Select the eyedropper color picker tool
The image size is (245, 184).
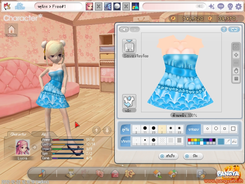[228, 141]
